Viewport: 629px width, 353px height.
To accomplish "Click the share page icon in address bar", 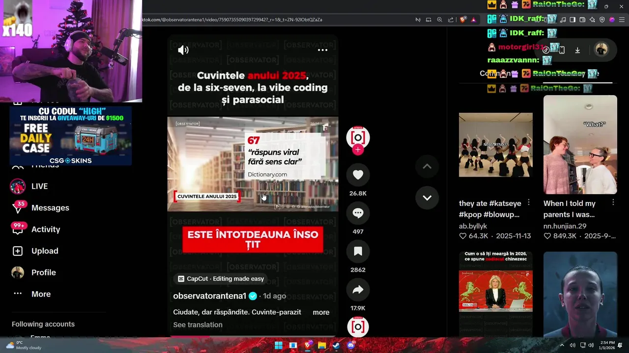I will [x=451, y=20].
